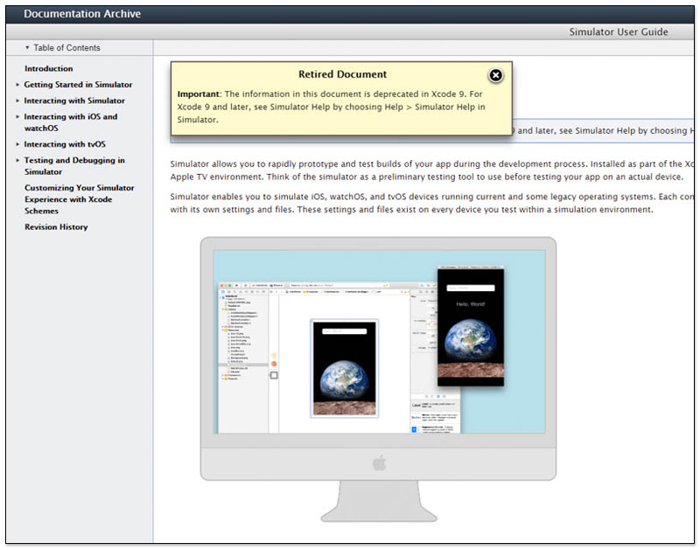Open Customizing Your Simulator Experience with Xcode Schemes
The height and width of the screenshot is (550, 700).
point(79,199)
